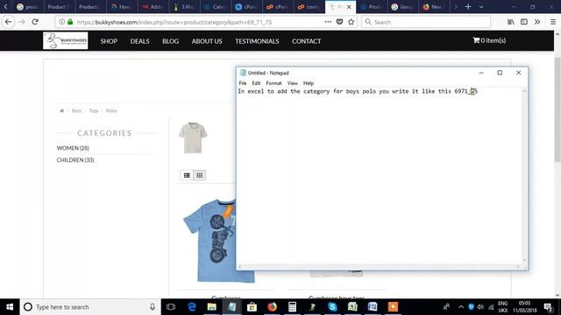Screen dimensions: 561x315
Task: Open CONTACT nav link
Action: click(x=306, y=41)
